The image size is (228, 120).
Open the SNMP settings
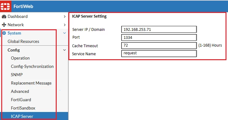coord(17,75)
